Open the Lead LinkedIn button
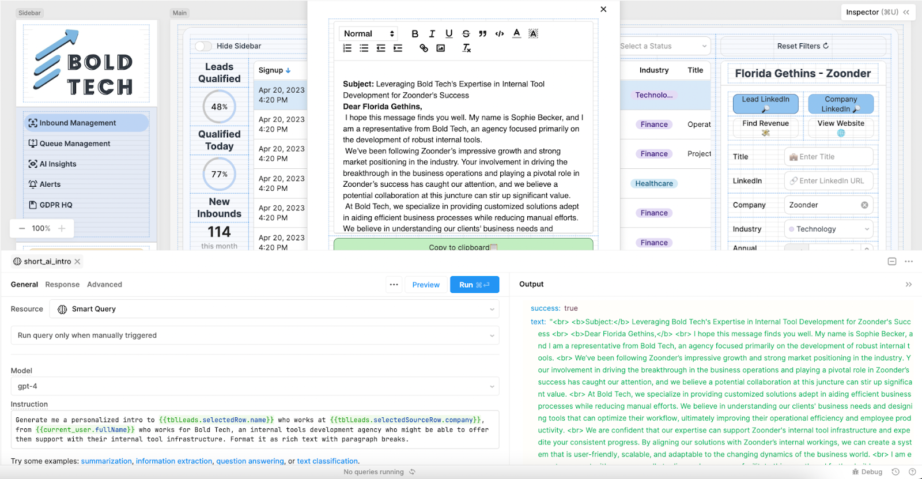The width and height of the screenshot is (922, 479). pos(765,104)
